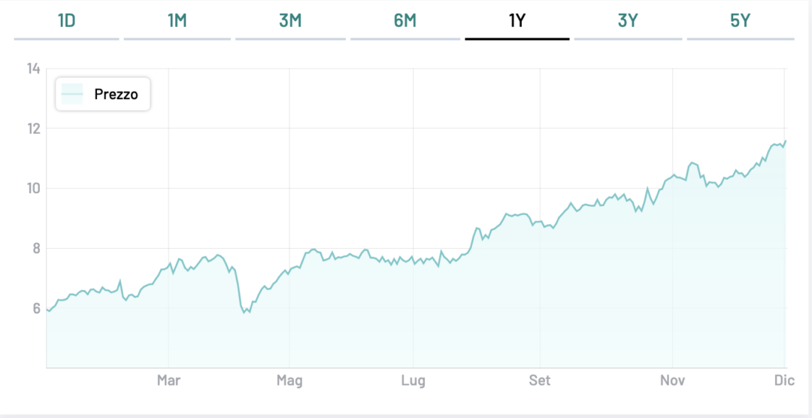Select the 1M range tab

(x=177, y=20)
